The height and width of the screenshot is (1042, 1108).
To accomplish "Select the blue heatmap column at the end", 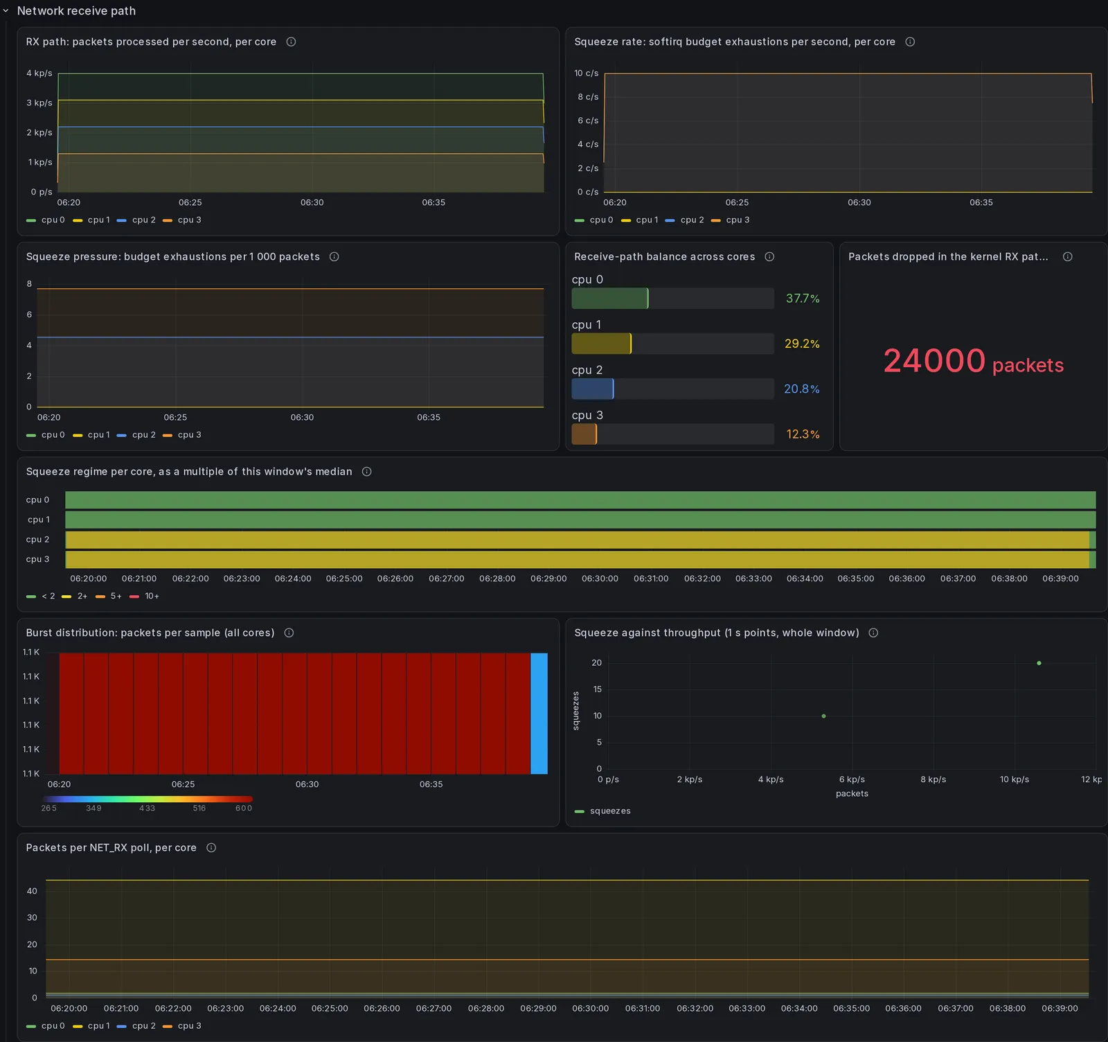I will click(x=539, y=714).
